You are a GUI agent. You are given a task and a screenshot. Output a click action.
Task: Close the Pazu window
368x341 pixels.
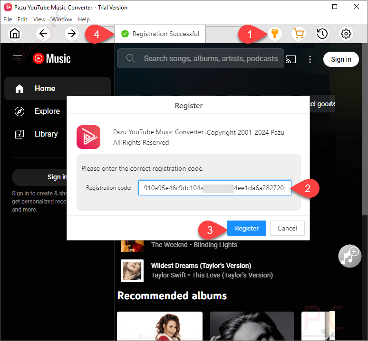(357, 7)
